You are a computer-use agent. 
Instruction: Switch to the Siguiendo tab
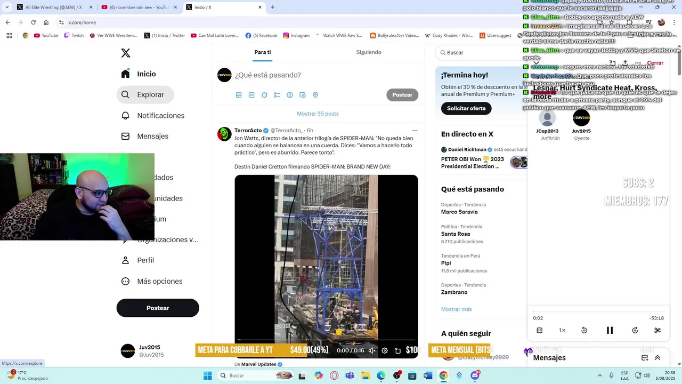[x=369, y=52]
